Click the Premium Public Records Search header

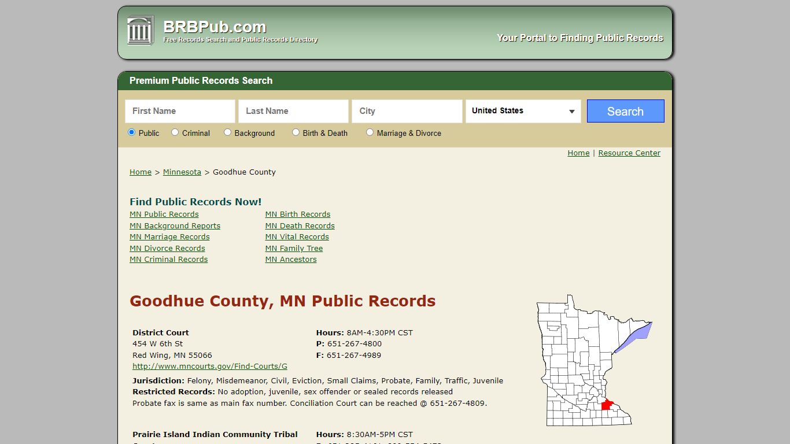coord(201,81)
